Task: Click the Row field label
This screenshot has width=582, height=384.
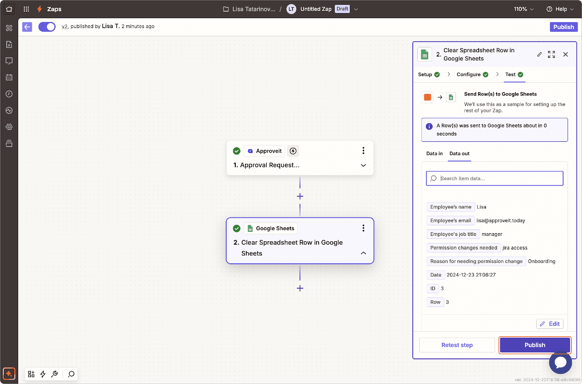Action: [435, 302]
